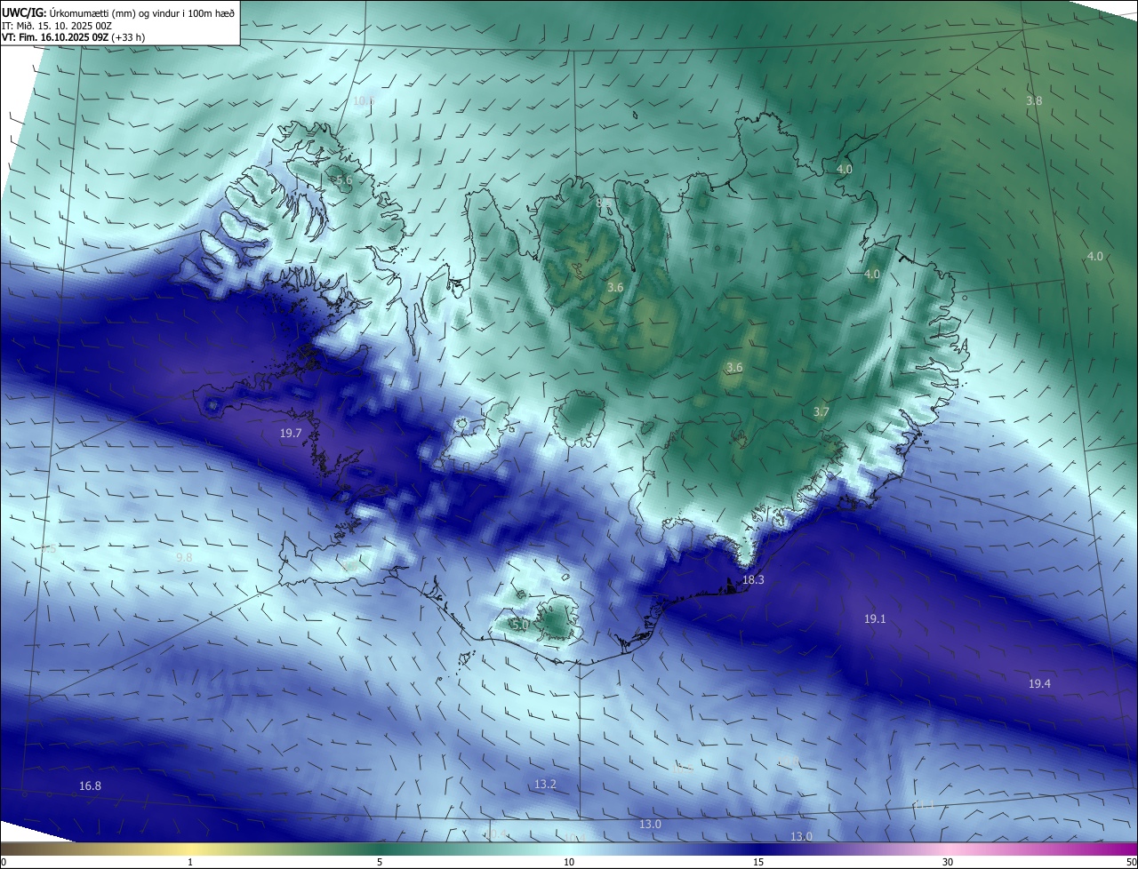Image resolution: width=1138 pixels, height=869 pixels.
Task: Click the 19.4 value on the map
Action: tap(1039, 683)
